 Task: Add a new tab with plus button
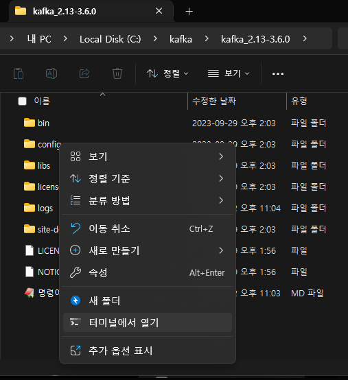tap(189, 12)
